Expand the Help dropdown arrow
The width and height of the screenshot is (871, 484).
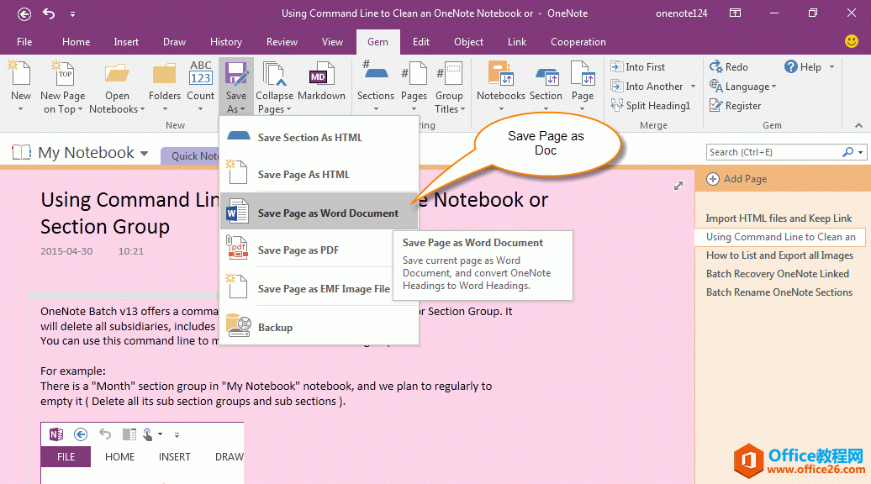[830, 66]
